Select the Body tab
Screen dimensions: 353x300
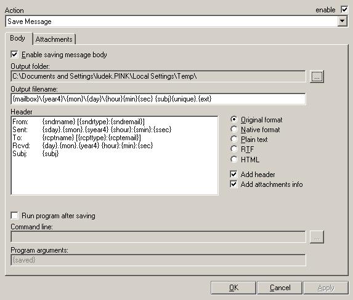tap(18, 38)
